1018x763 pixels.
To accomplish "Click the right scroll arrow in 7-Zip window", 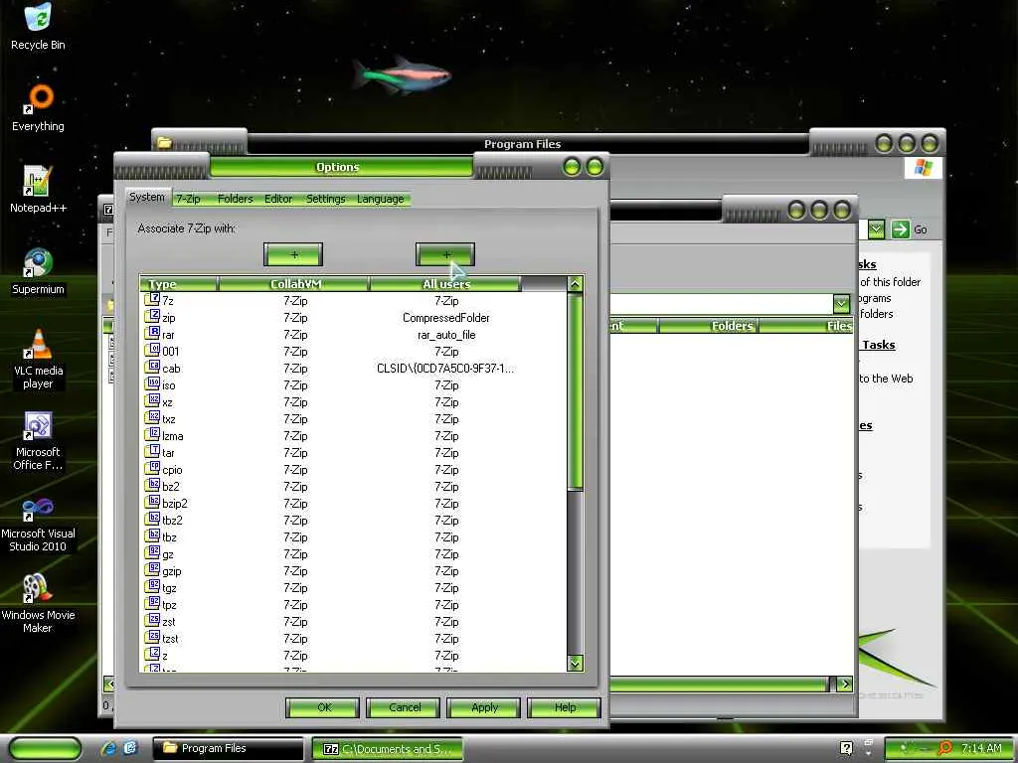I will tap(844, 684).
